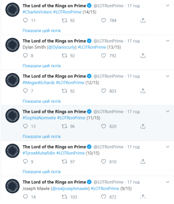Image resolution: width=174 pixels, height=204 pixels.
Task: Open the options chevron on the 14/15 tweet
Action: click(167, 5)
